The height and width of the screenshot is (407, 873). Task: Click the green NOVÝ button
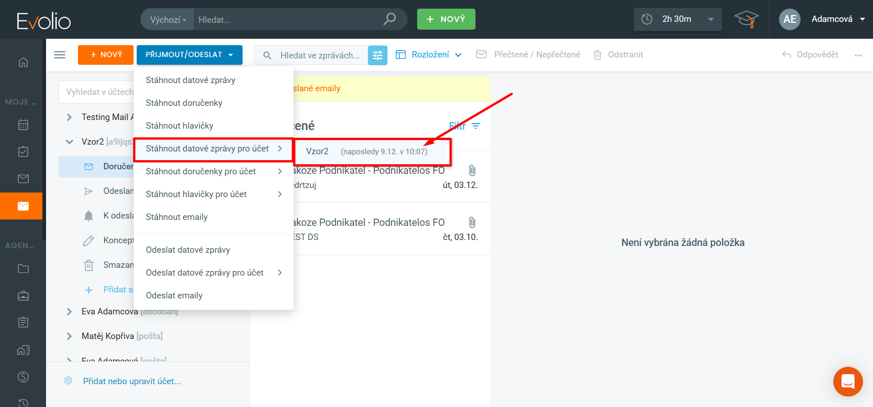click(446, 19)
